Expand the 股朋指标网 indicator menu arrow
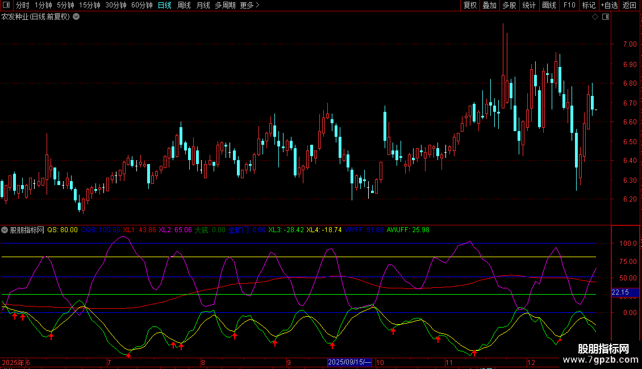 5,230
